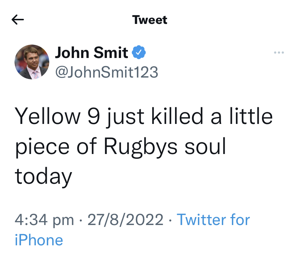
Task: Click the display name John Smit
Action: click(92, 53)
